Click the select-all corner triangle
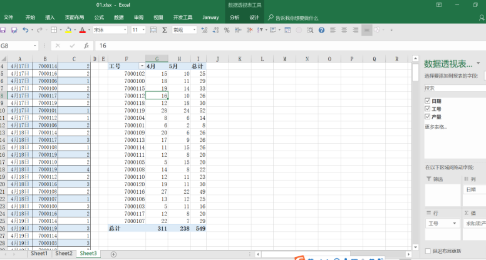Screen dimensions: 486x260 click(x=4, y=59)
